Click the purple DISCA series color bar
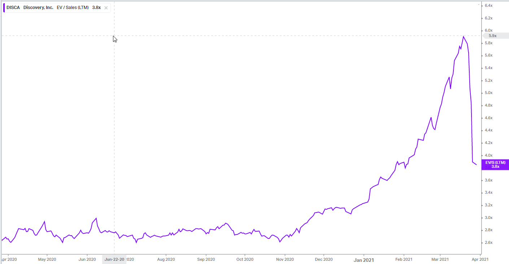Screen dimensions: 509x264 (4, 8)
